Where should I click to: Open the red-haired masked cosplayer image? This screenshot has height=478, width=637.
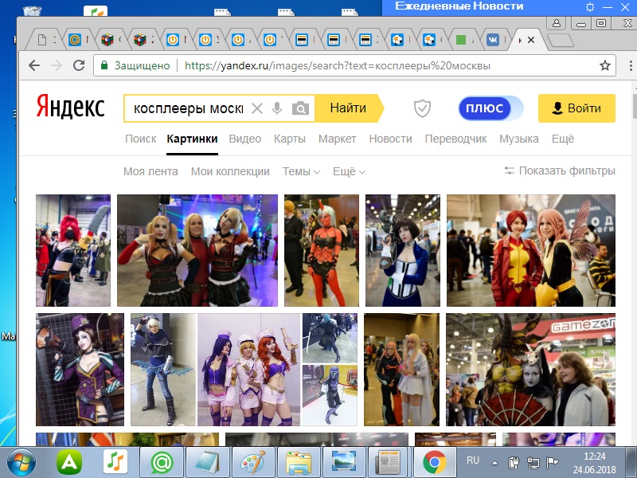click(x=73, y=250)
